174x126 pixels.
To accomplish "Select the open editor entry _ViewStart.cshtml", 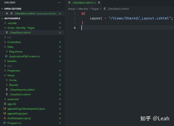I will click(x=32, y=14).
